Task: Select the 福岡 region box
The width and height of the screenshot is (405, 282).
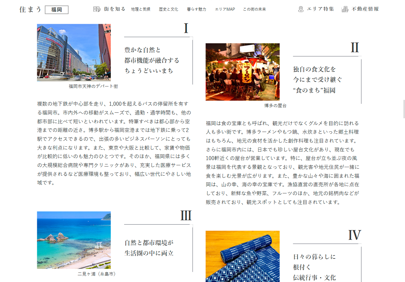Action: (57, 10)
